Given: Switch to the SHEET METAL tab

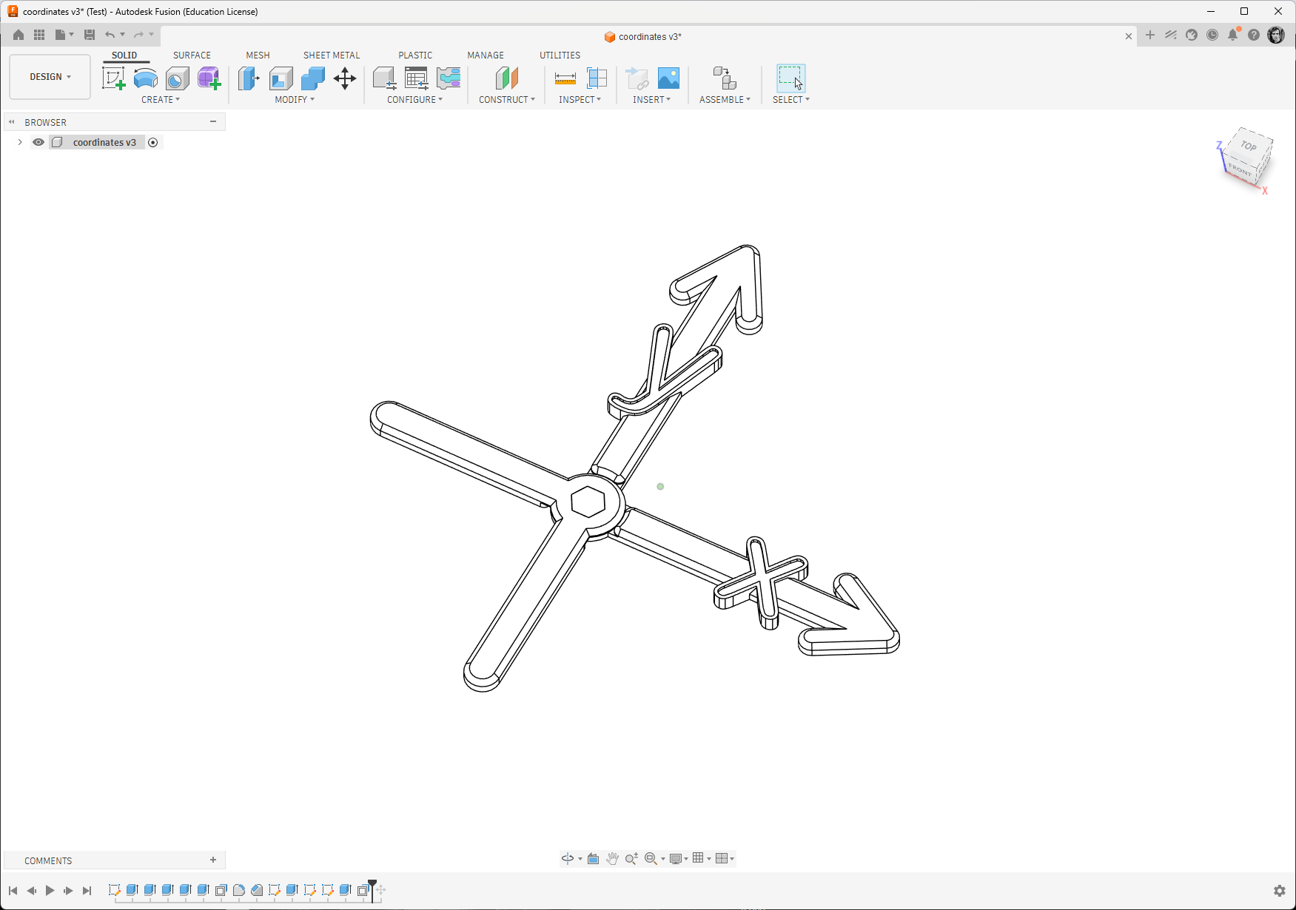Looking at the screenshot, I should (332, 55).
